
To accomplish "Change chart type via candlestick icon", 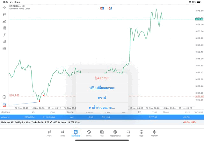I will [4, 14].
